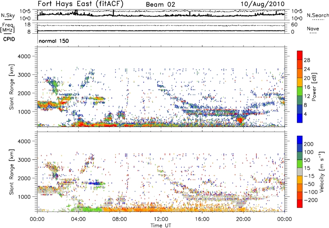The image size is (329, 228).
Task: Click the 'Power [dB]' colorbar label
Action: click(x=314, y=87)
